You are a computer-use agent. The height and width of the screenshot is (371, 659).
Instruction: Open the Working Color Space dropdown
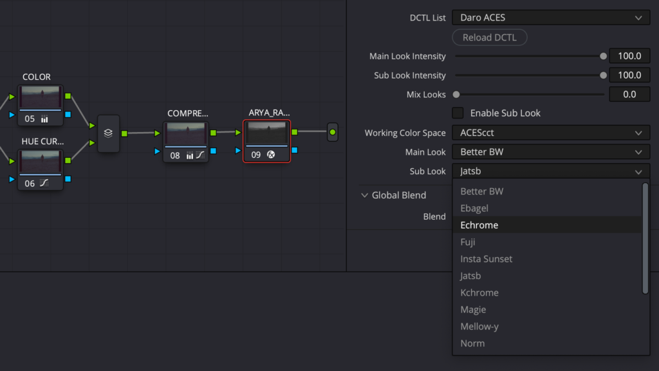550,133
